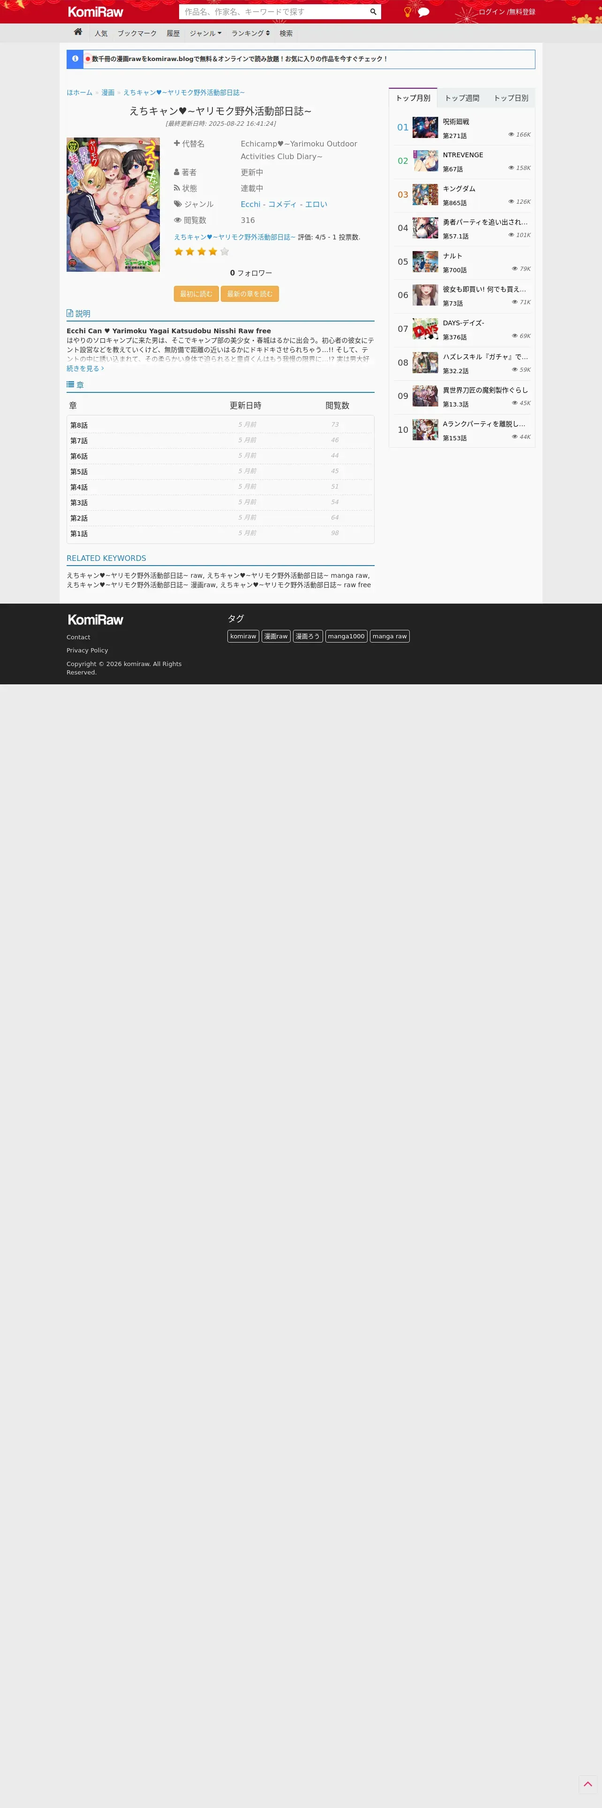Click the manga cover image

coord(113,204)
